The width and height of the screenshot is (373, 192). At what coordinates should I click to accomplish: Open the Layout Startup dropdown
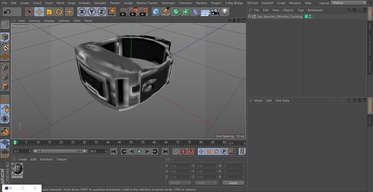(349, 3)
